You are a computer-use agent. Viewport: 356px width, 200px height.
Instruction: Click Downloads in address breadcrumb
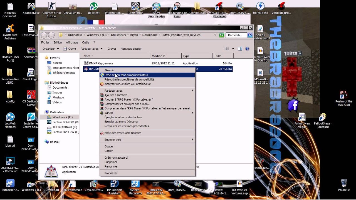[150, 35]
